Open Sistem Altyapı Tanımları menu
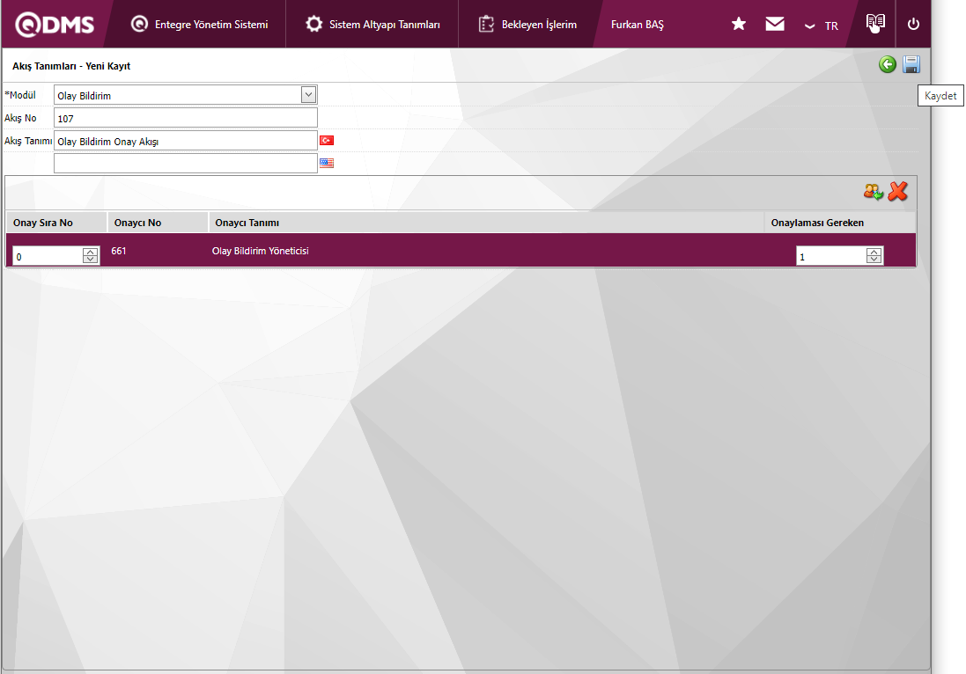966x674 pixels. [372, 25]
